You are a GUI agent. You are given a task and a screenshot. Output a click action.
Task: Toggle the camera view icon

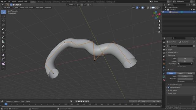click(x=159, y=28)
